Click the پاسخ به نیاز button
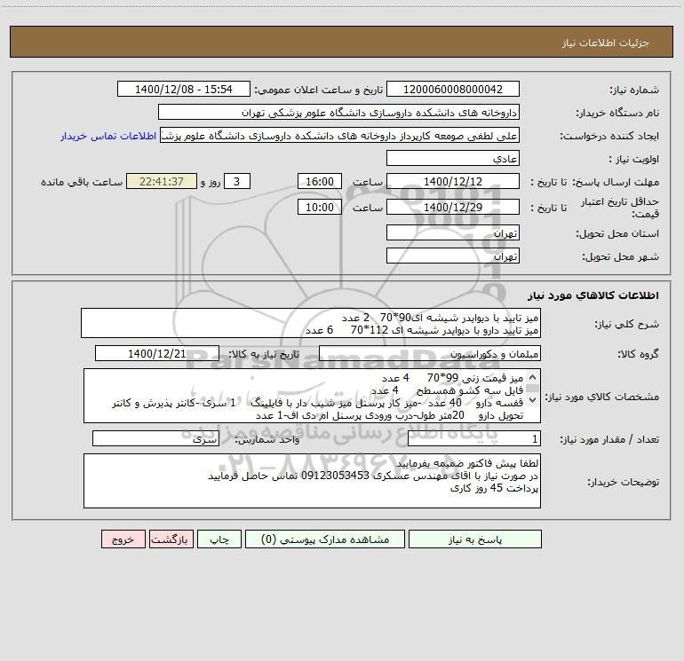 click(475, 539)
